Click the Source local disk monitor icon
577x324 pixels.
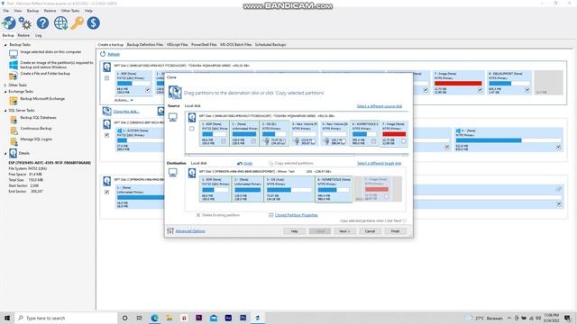point(173,117)
